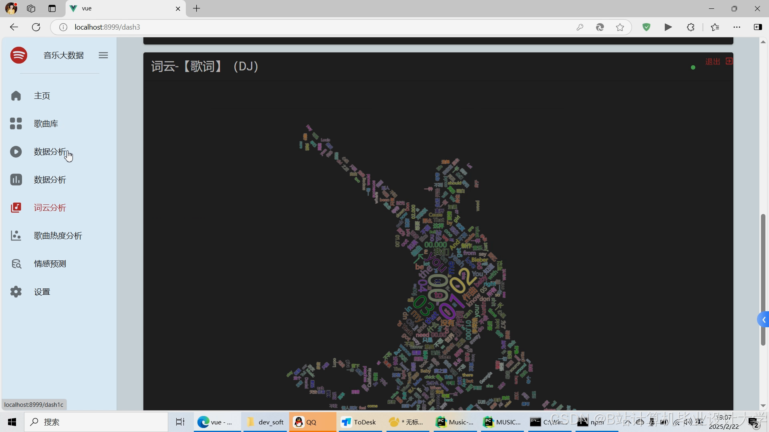
Task: Select the bar chart 数据分析 icon
Action: click(x=16, y=180)
